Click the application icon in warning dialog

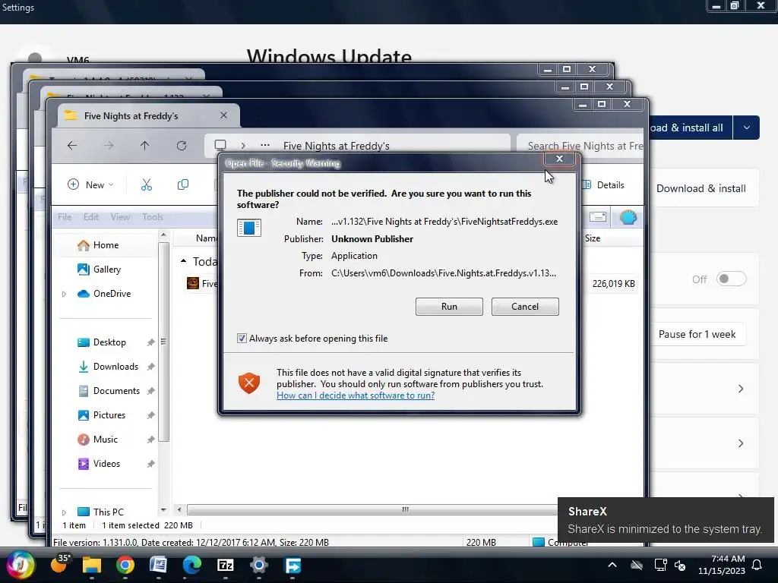click(x=249, y=228)
